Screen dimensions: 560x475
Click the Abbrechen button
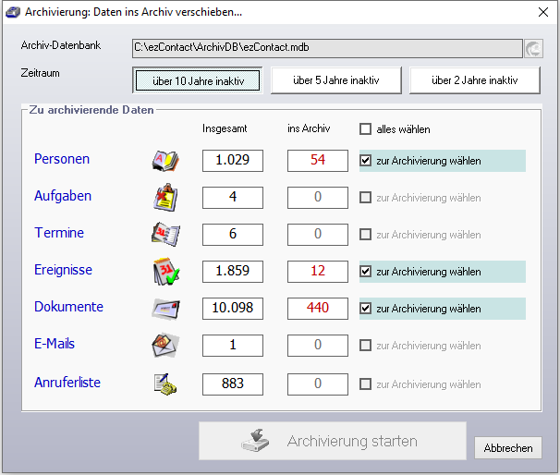pos(508,448)
